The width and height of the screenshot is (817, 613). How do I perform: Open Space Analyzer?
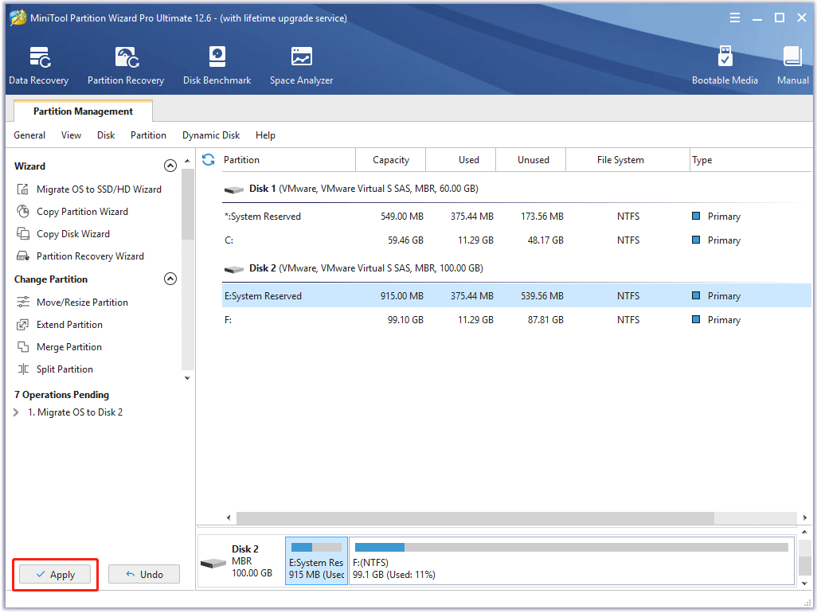coord(301,65)
